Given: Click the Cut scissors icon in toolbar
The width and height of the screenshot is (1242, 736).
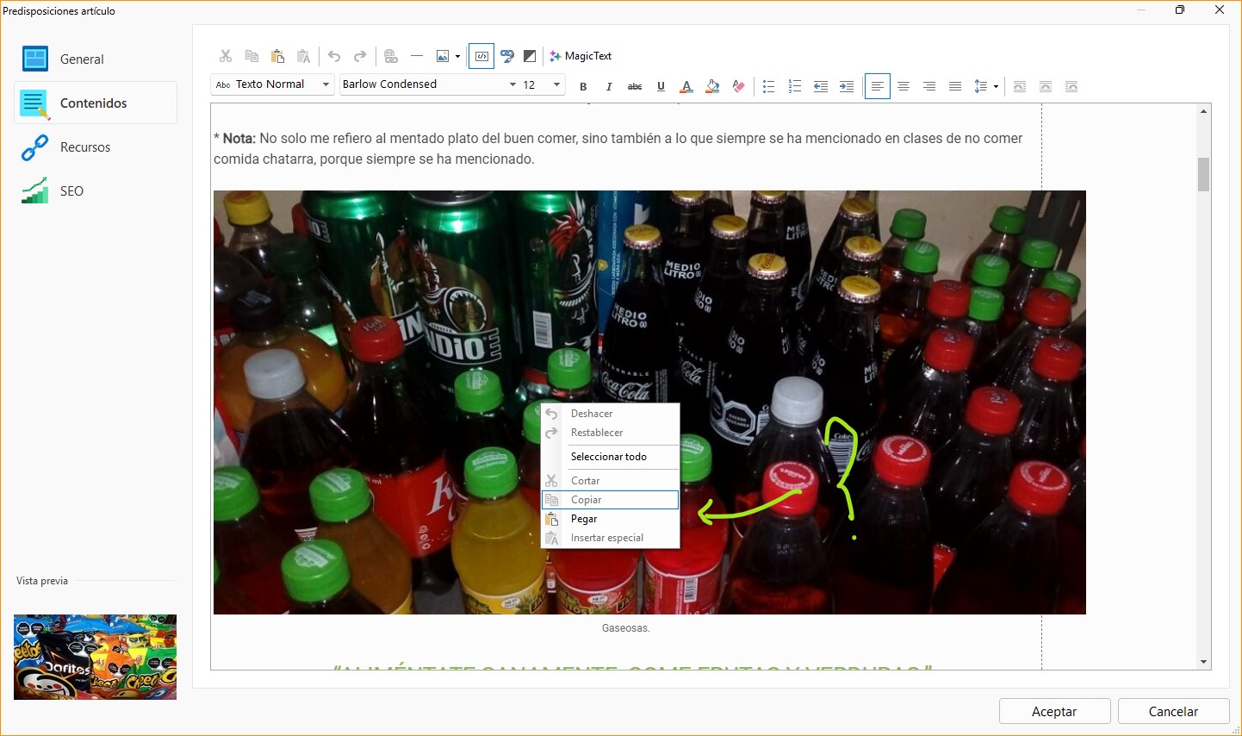Looking at the screenshot, I should 226,56.
